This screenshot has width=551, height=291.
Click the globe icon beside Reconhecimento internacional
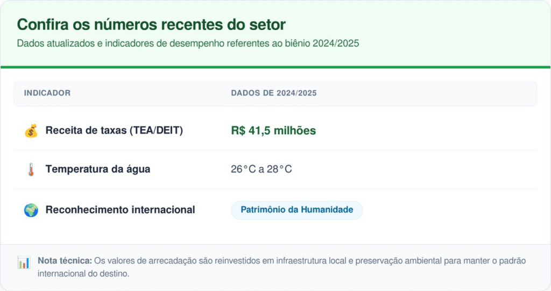coord(31,210)
